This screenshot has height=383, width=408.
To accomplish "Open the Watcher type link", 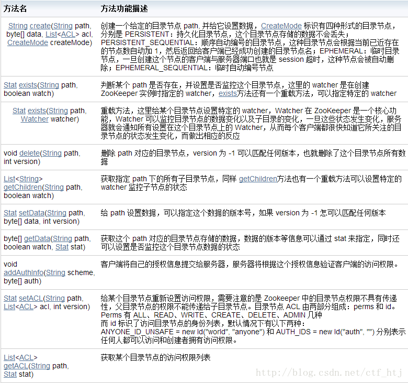I will 35,119.
